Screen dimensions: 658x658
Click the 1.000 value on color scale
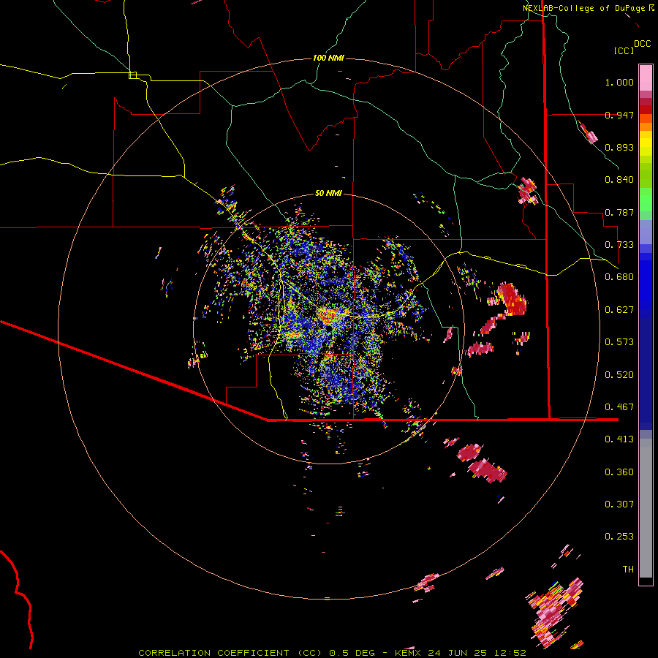619,82
